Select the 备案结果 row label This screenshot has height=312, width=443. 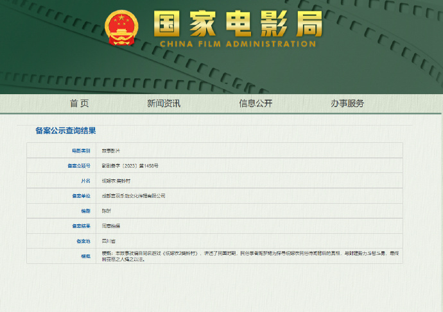tap(81, 226)
